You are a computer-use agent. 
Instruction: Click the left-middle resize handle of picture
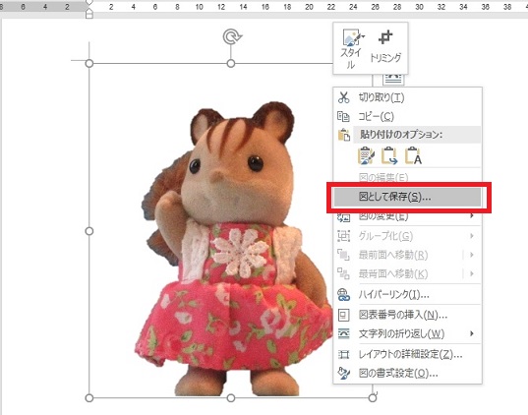89,231
